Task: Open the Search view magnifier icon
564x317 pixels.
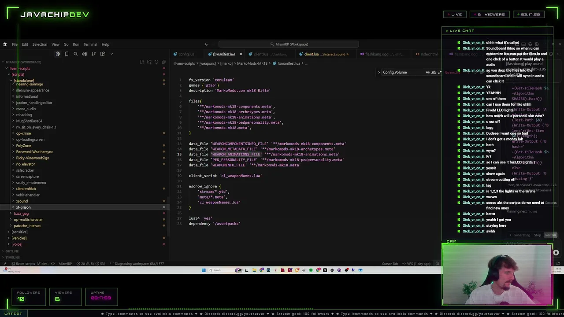Action: click(x=75, y=54)
